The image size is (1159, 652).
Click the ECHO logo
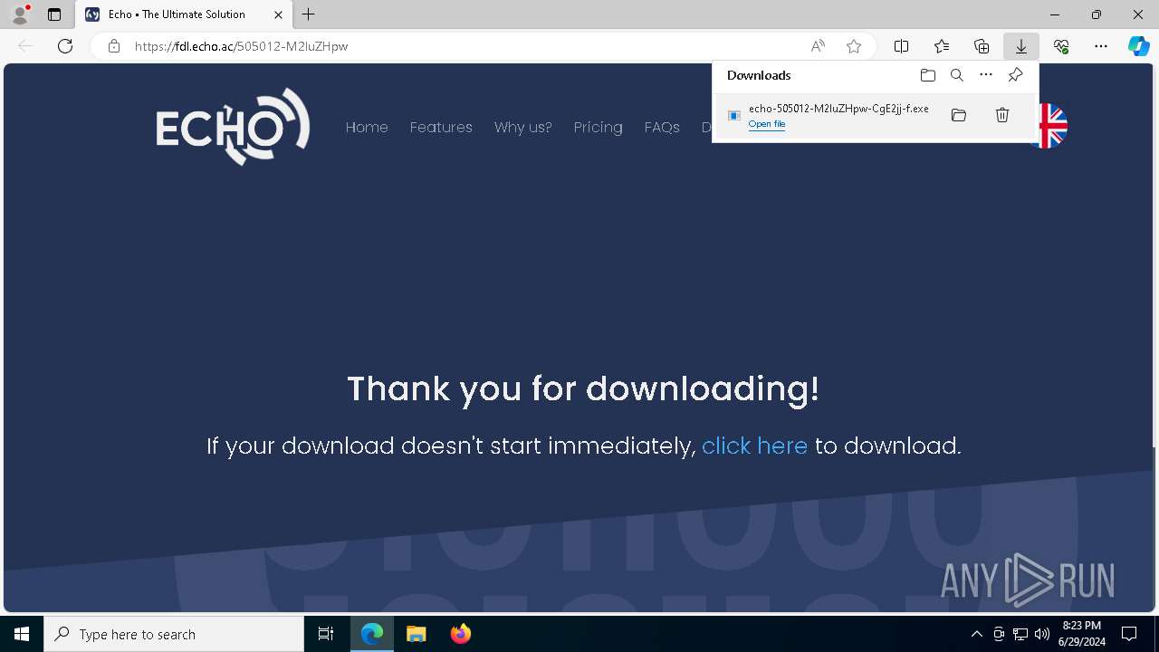[233, 127]
